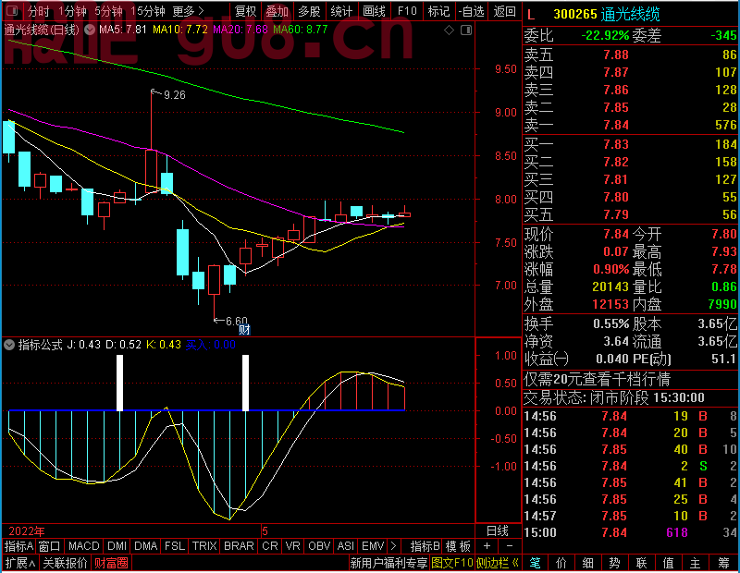Switch indicator to ASI

345,546
